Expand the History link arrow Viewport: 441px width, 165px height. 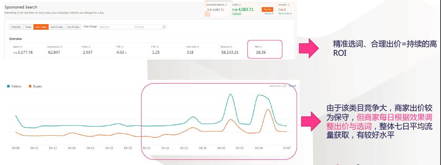(x=269, y=13)
